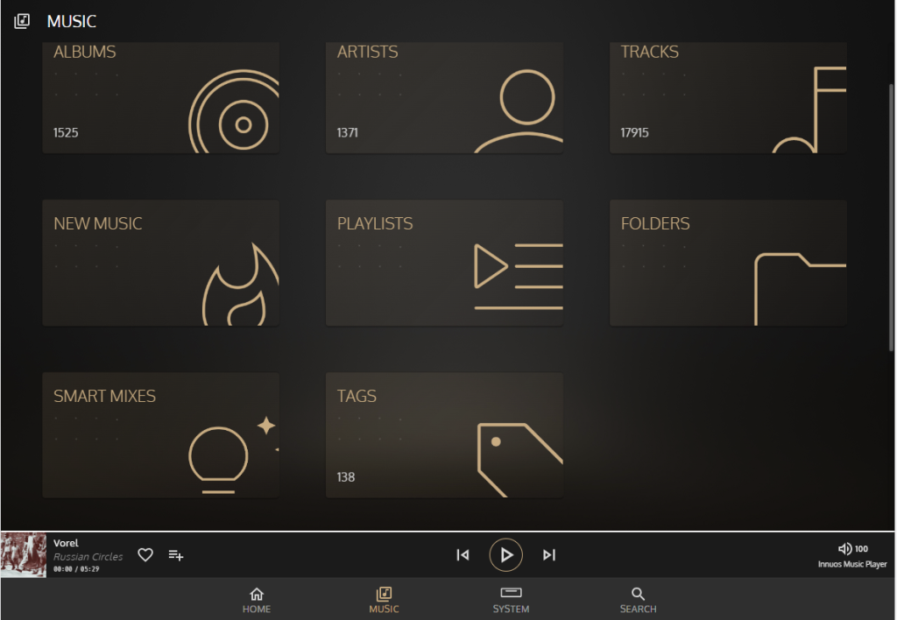897x620 pixels.
Task: Open the Artists card label
Action: 367,52
